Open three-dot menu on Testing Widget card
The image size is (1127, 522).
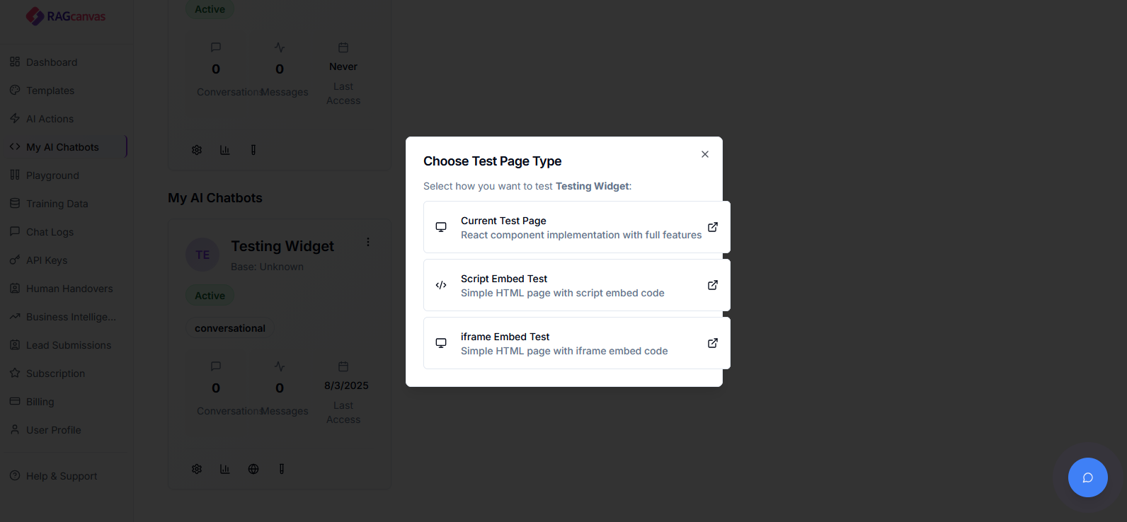click(368, 242)
